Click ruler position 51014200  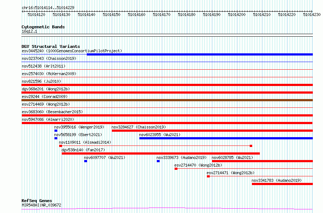(237, 15)
